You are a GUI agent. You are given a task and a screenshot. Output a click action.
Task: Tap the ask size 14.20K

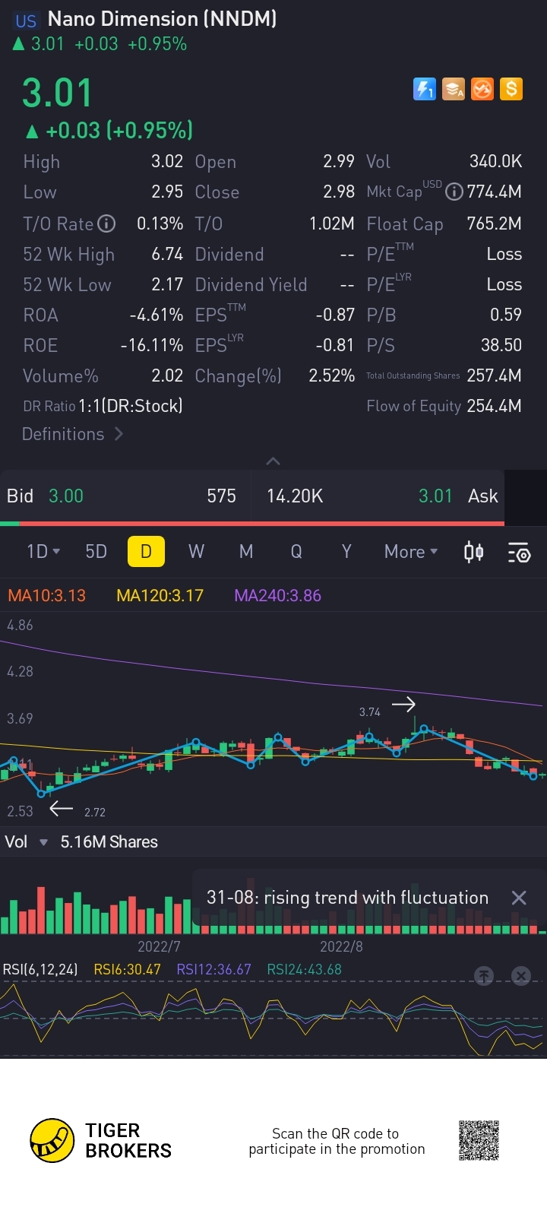pyautogui.click(x=295, y=496)
